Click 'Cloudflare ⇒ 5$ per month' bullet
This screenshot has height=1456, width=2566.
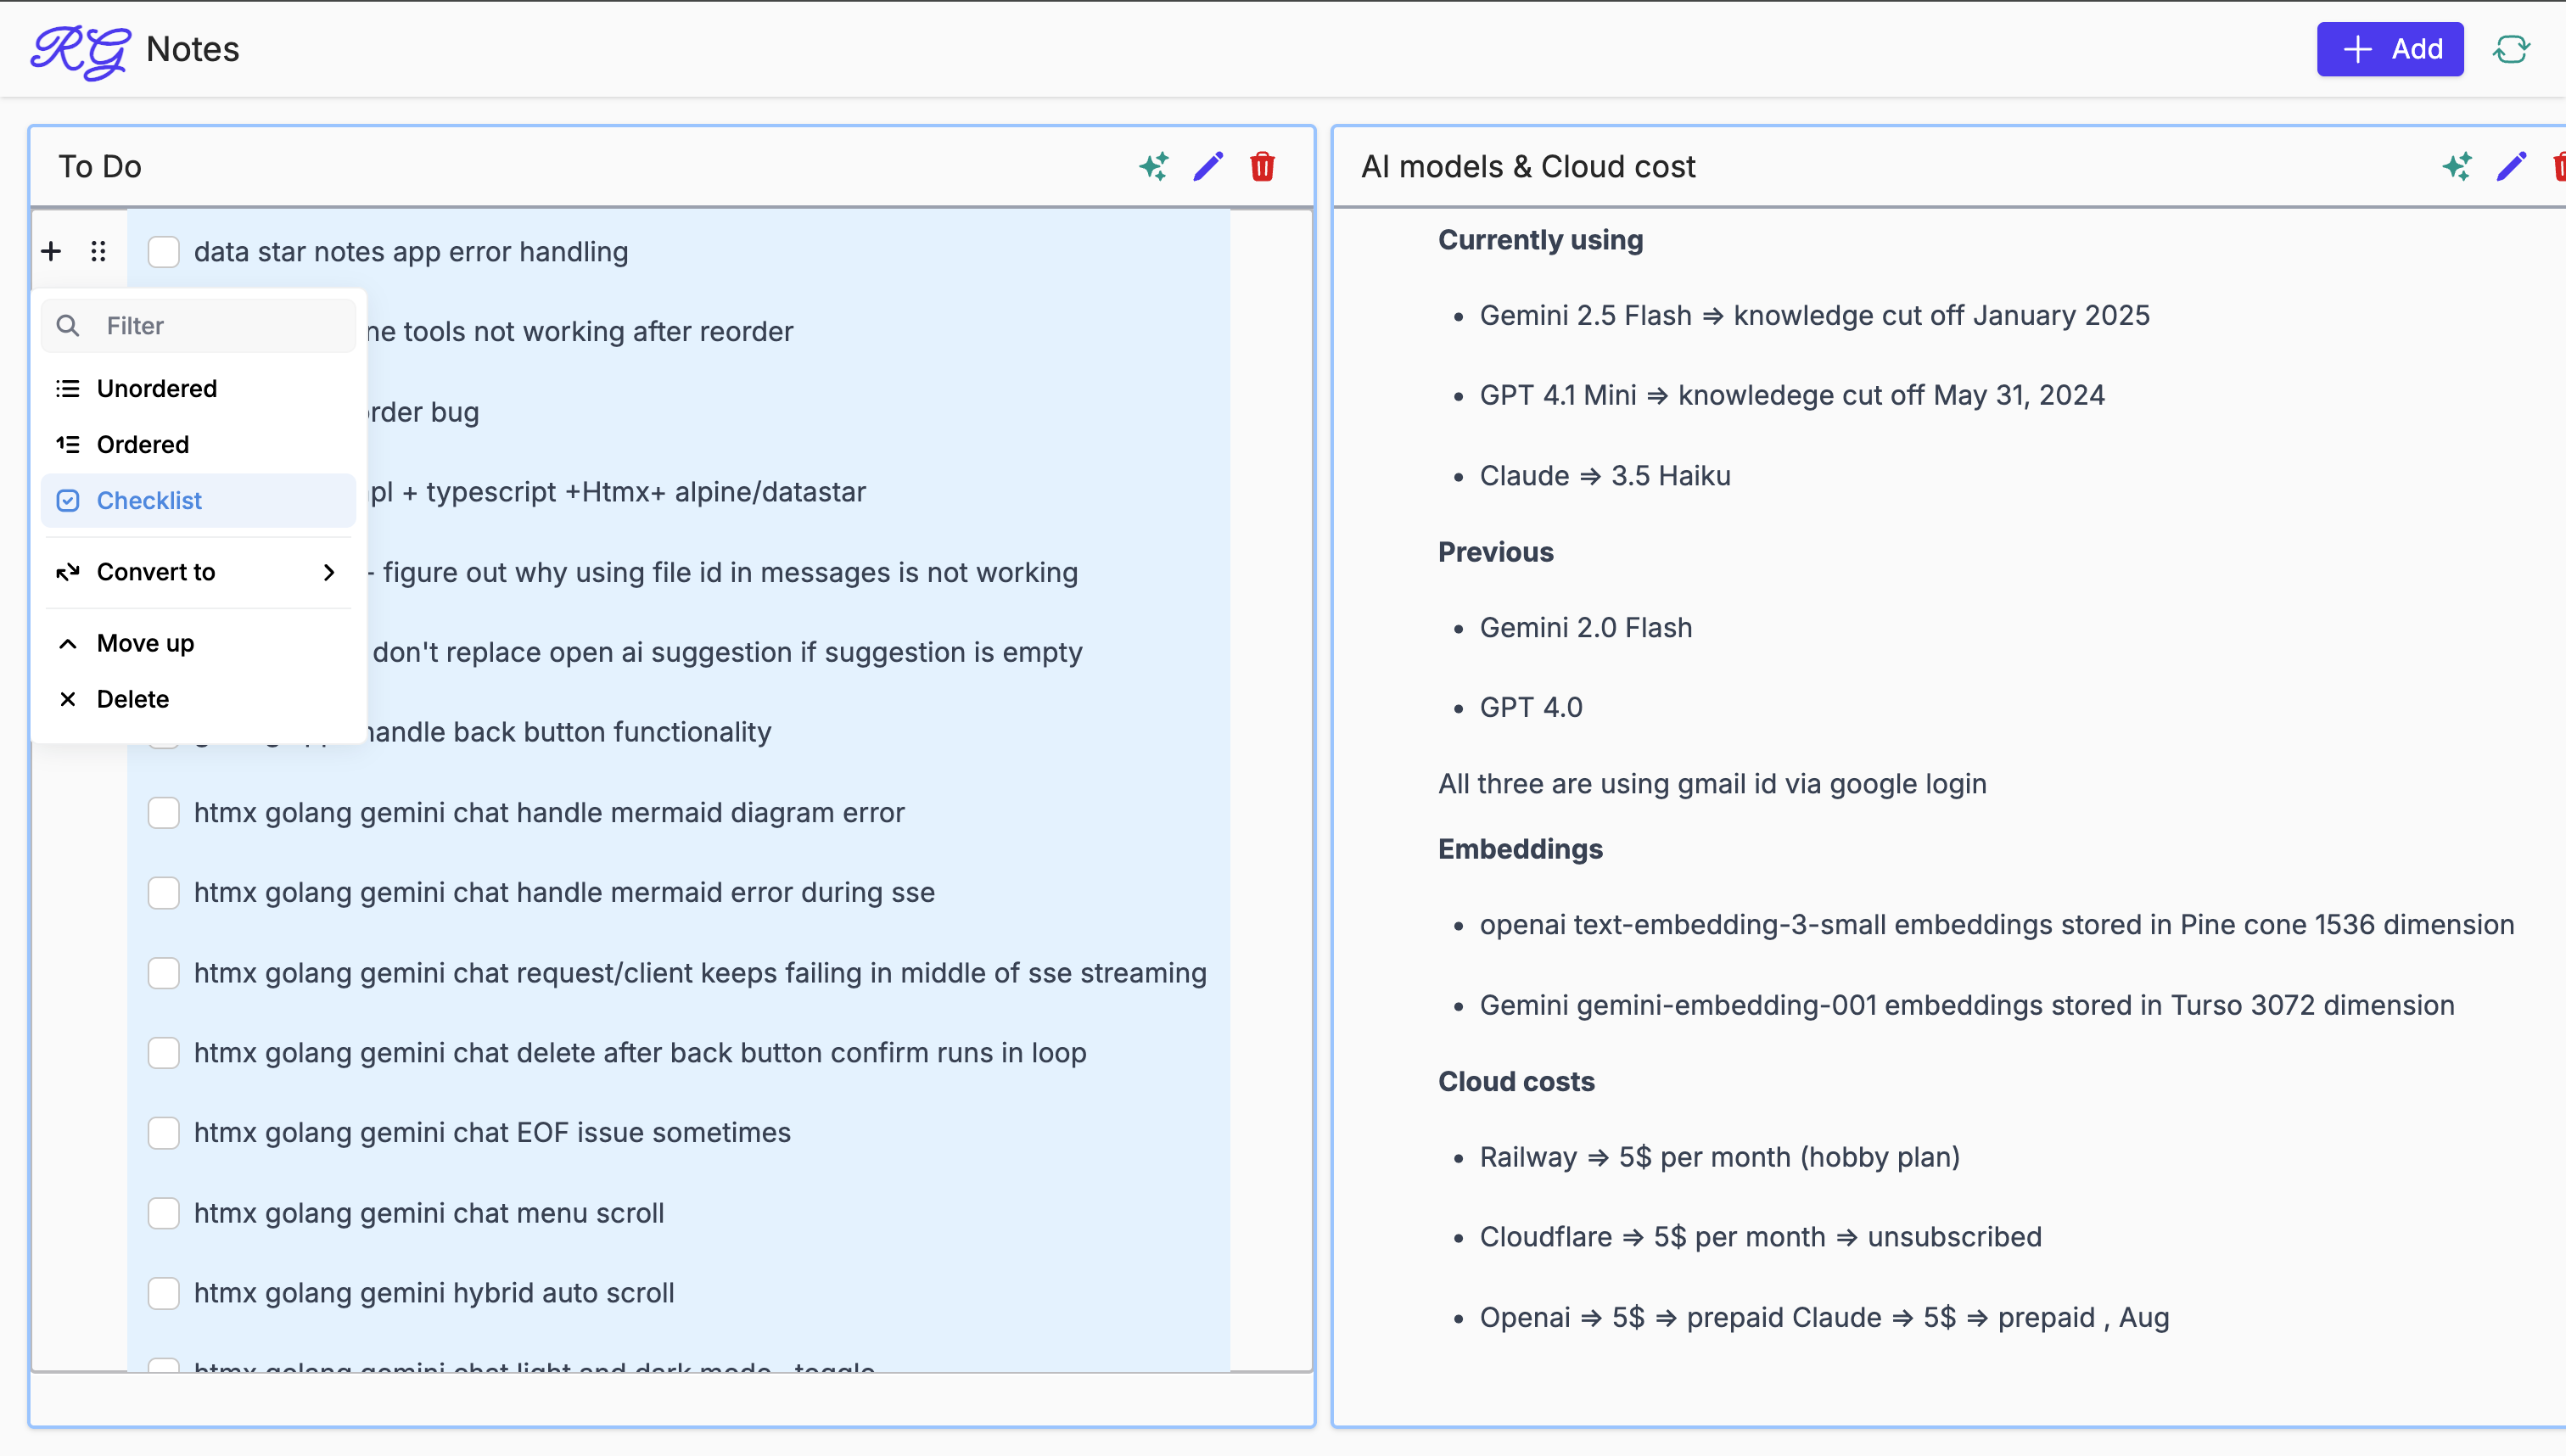(x=1760, y=1237)
